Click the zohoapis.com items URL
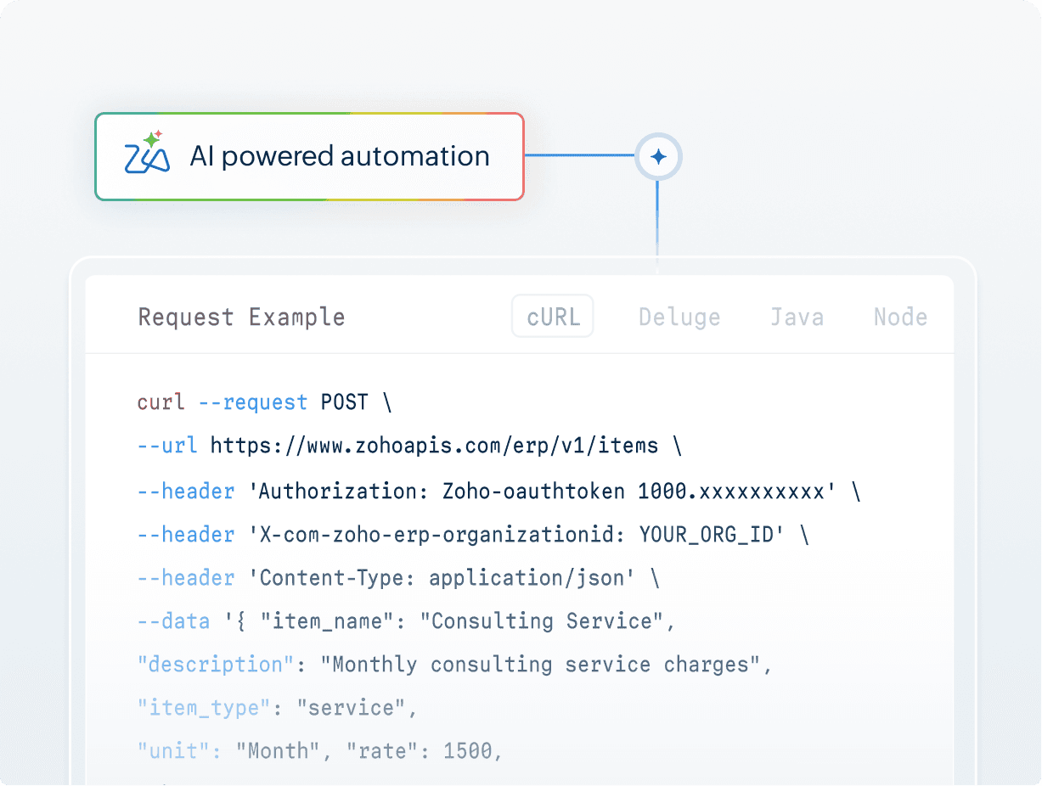The height and width of the screenshot is (786, 1042). pos(437,446)
